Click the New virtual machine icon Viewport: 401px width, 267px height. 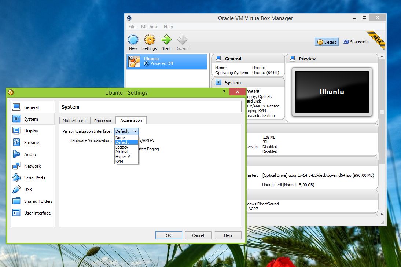tap(133, 40)
